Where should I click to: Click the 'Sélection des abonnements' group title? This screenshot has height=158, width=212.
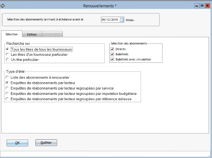pos(129,43)
